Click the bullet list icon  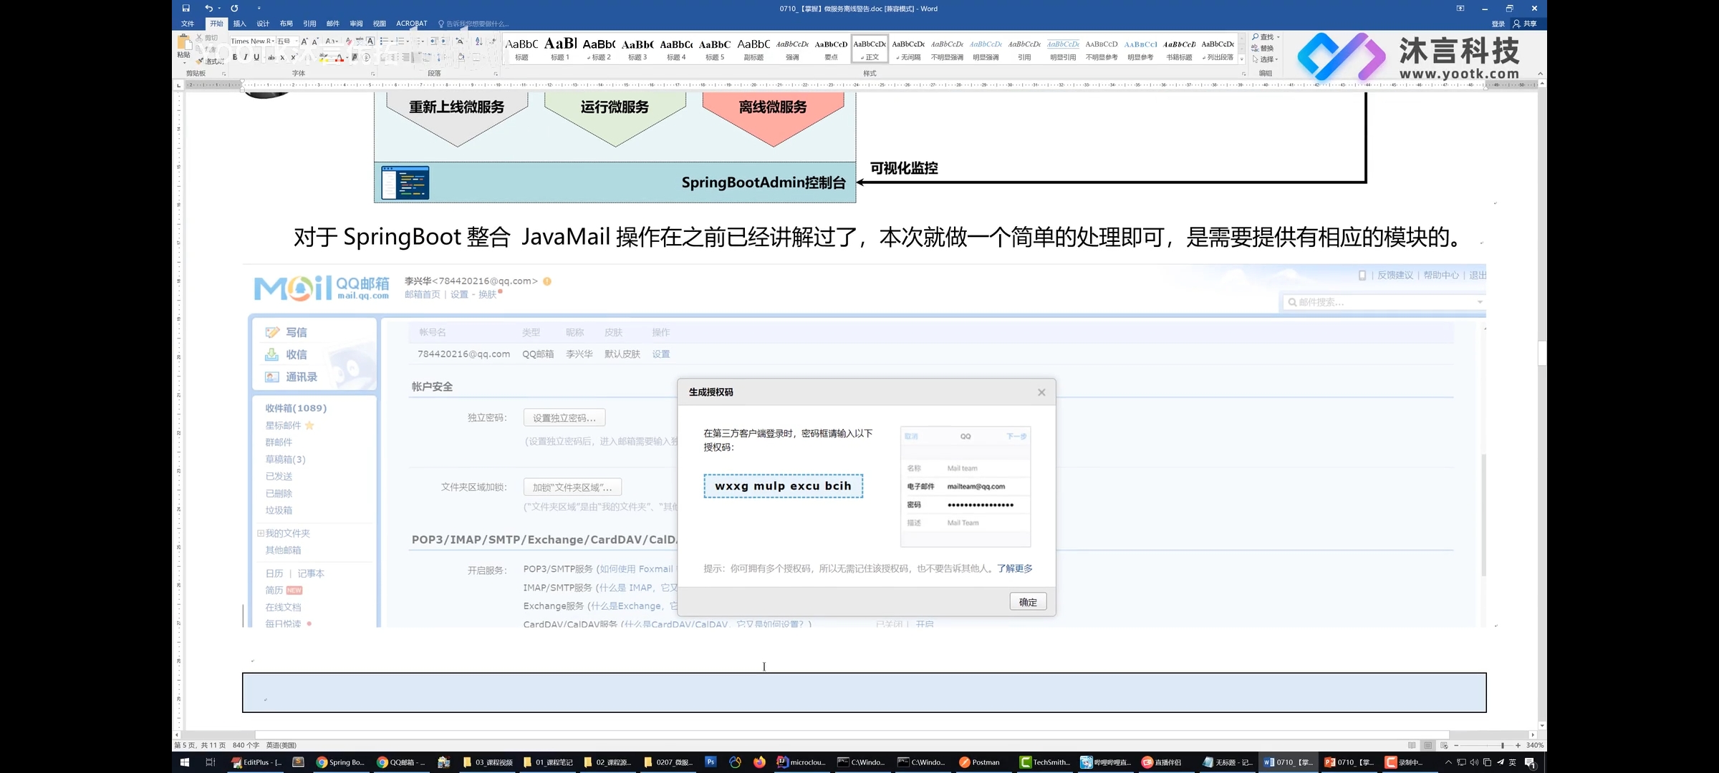pos(385,41)
